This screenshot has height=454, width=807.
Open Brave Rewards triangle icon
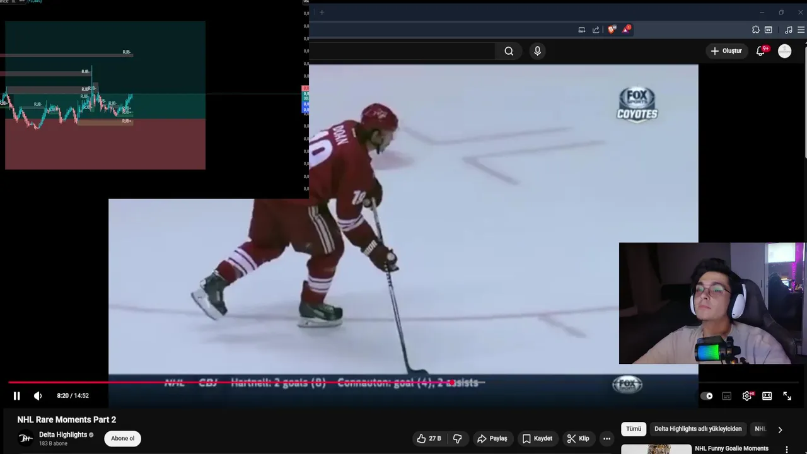pos(626,29)
